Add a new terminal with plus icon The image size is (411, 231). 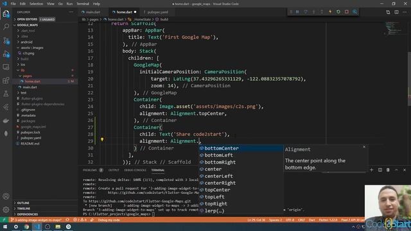[371, 170]
